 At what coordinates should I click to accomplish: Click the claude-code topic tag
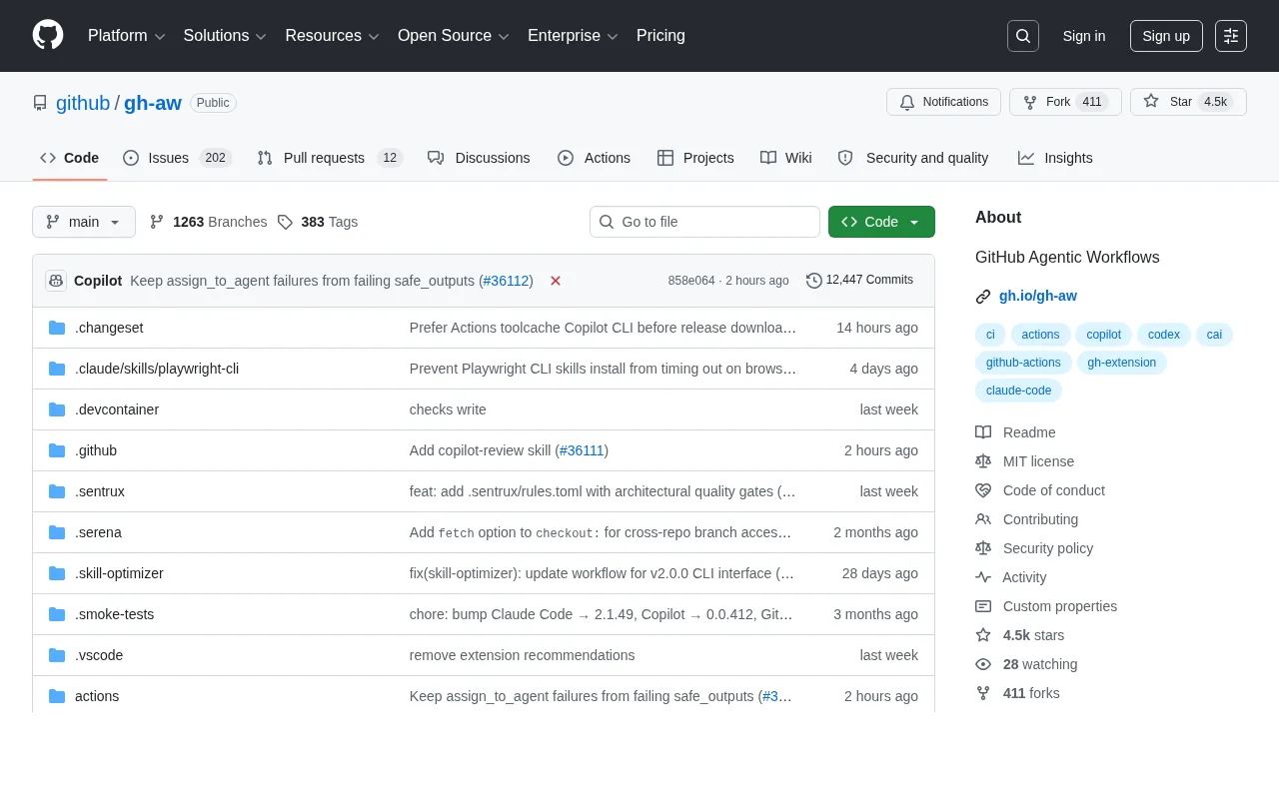(x=1018, y=391)
